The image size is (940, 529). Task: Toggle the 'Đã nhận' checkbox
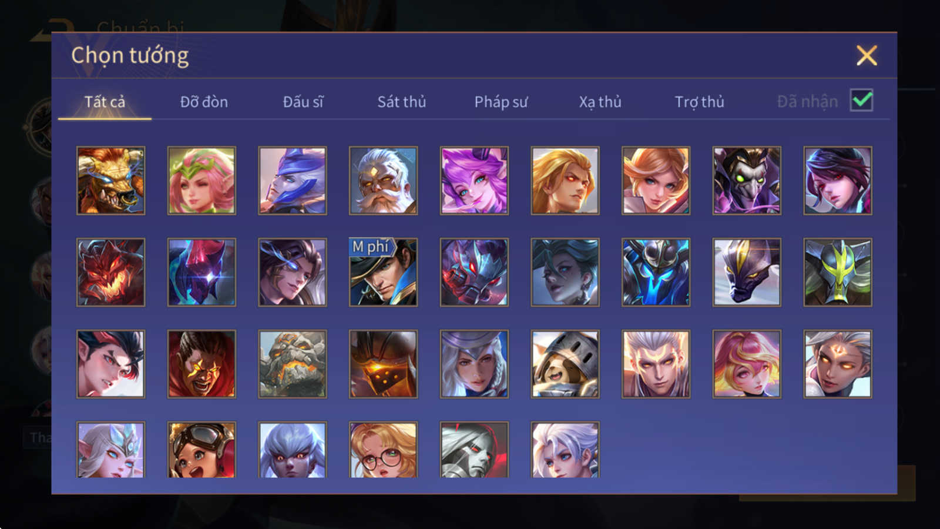pos(862,101)
